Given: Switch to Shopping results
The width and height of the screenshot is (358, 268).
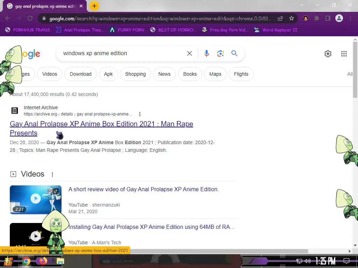Looking at the screenshot, I should (x=135, y=74).
